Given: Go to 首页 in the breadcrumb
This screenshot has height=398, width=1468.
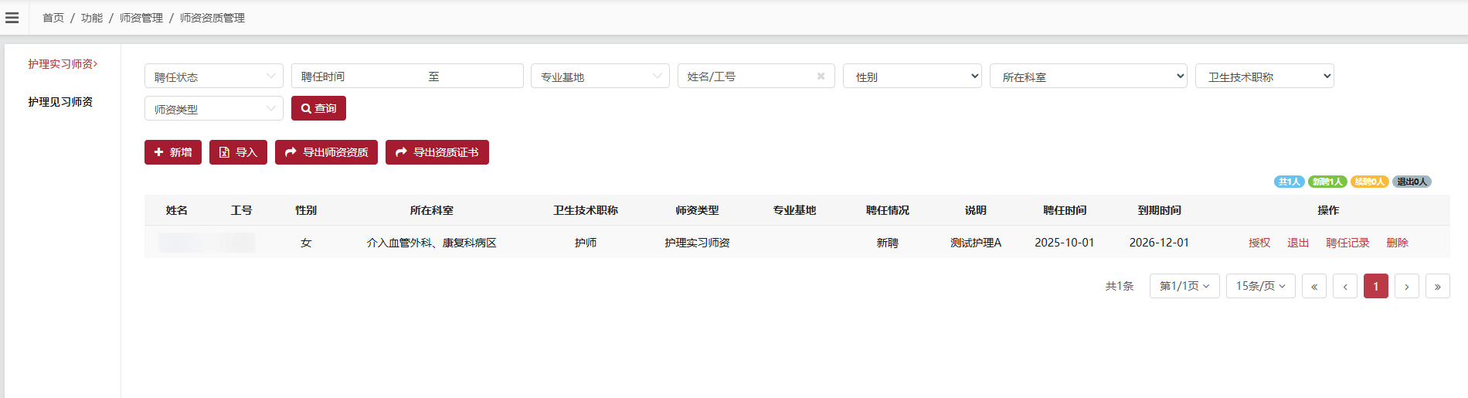Looking at the screenshot, I should [53, 18].
